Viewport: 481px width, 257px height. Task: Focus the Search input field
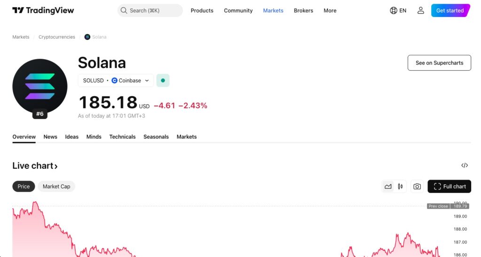(150, 10)
